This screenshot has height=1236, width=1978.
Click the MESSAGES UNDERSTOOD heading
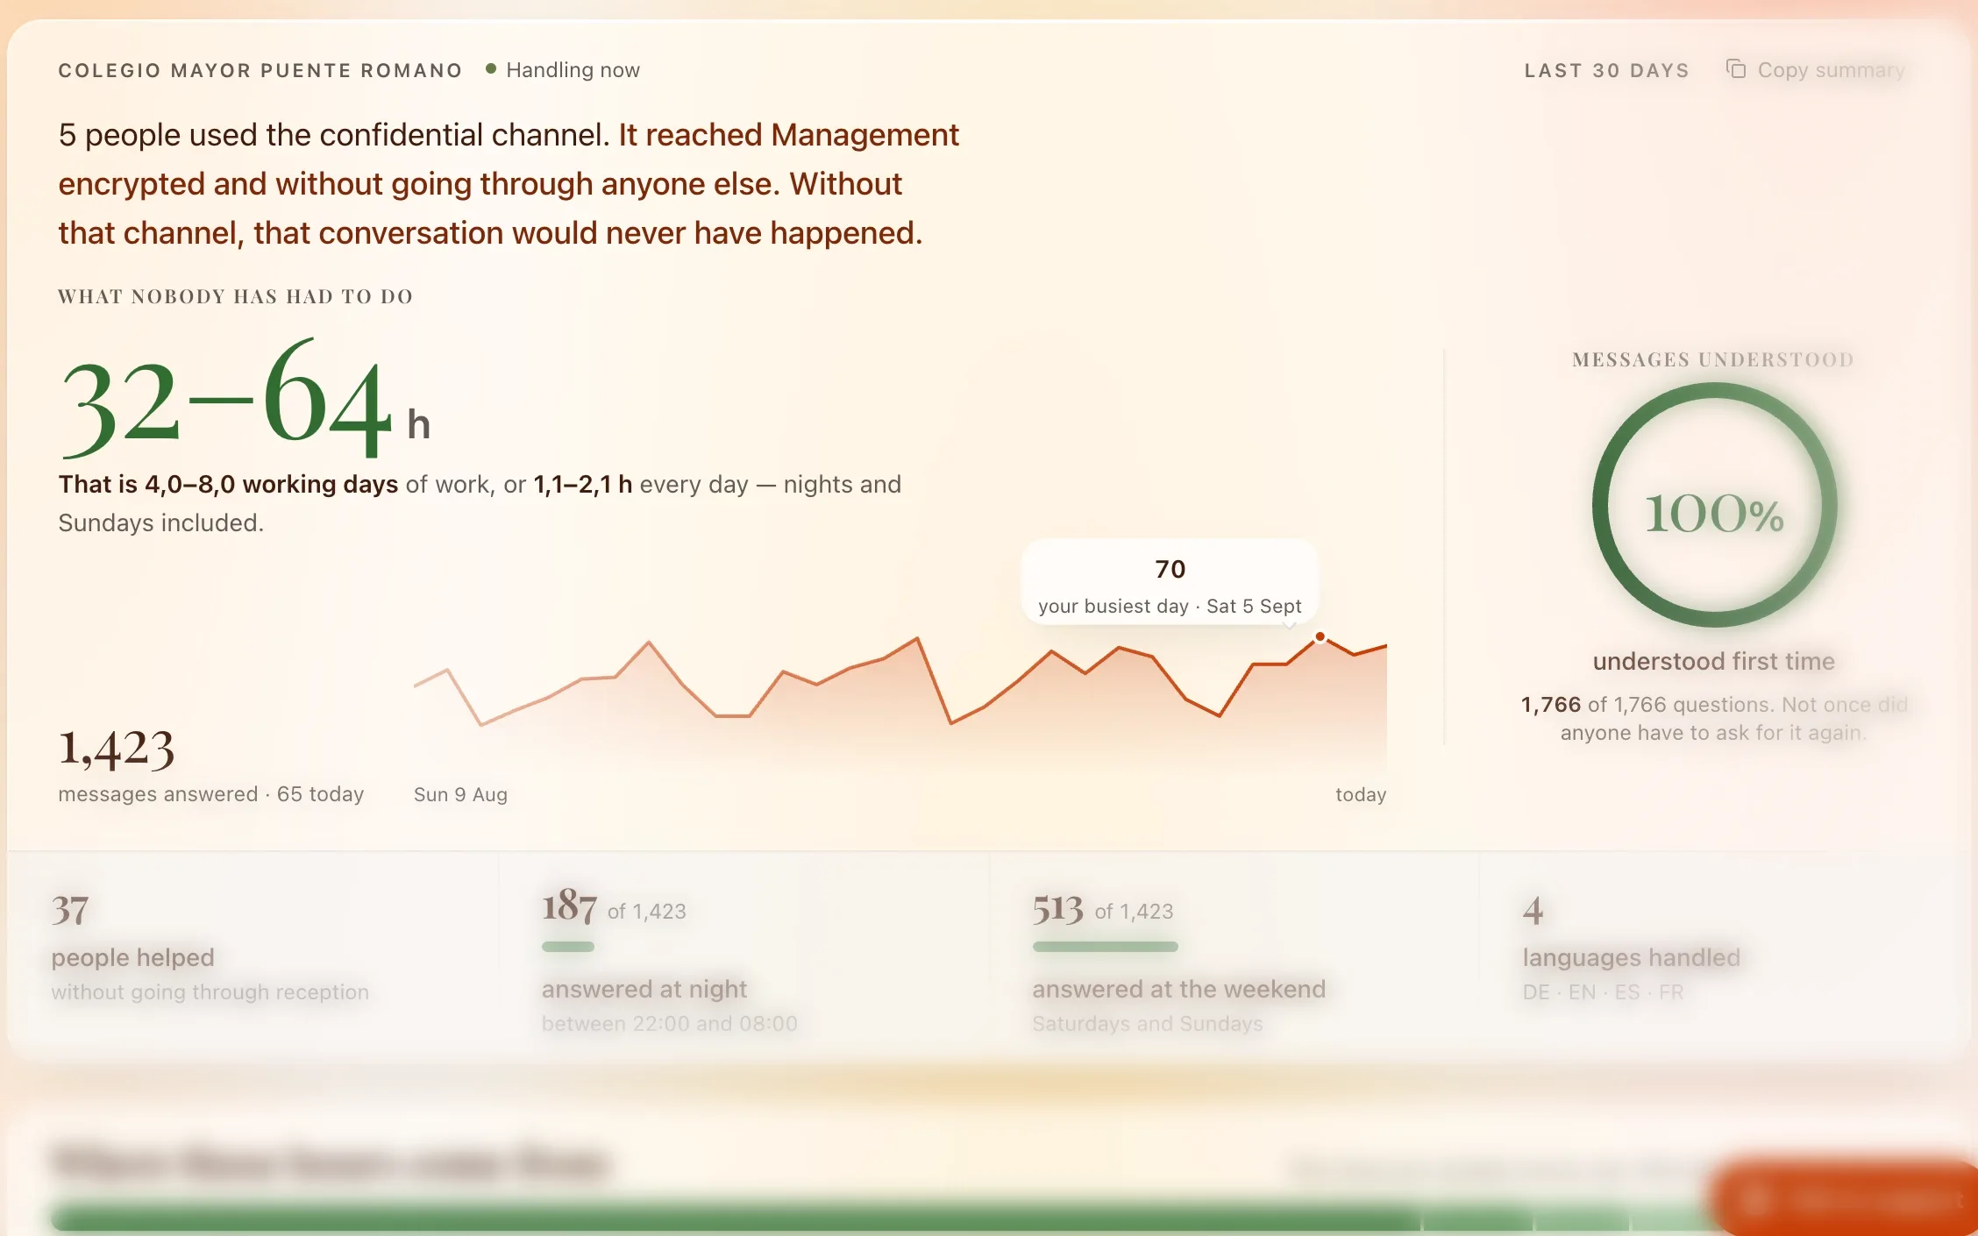(1713, 359)
